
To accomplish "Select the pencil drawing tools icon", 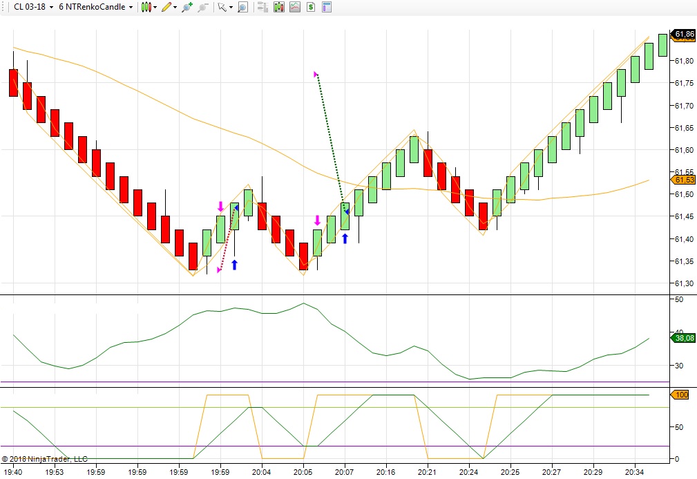I will tap(166, 7).
